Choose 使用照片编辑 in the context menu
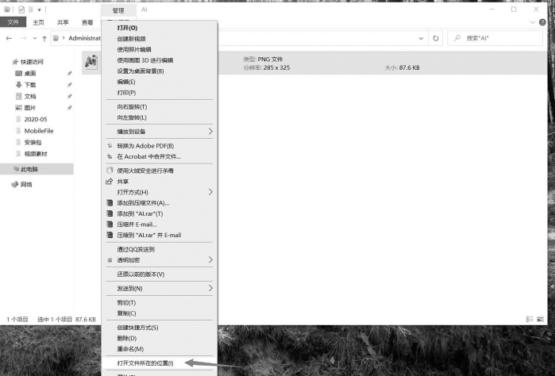Viewport: 555px width, 376px height. click(x=160, y=49)
